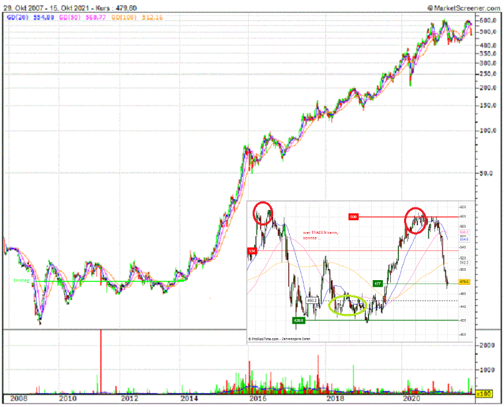This screenshot has height=407, width=504.
Task: Click the green 477 level tag in inset chart
Action: tap(378, 283)
